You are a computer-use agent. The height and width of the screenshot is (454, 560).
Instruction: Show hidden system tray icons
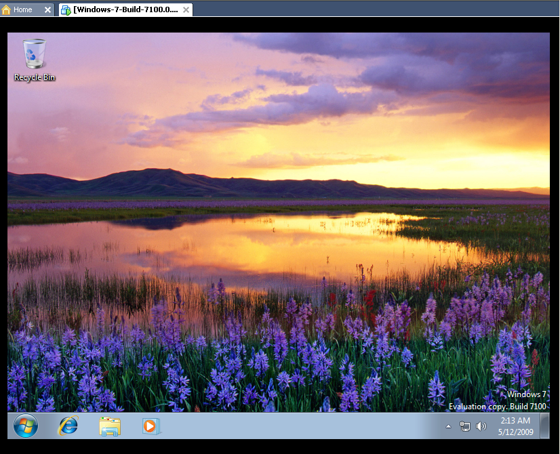pyautogui.click(x=449, y=426)
